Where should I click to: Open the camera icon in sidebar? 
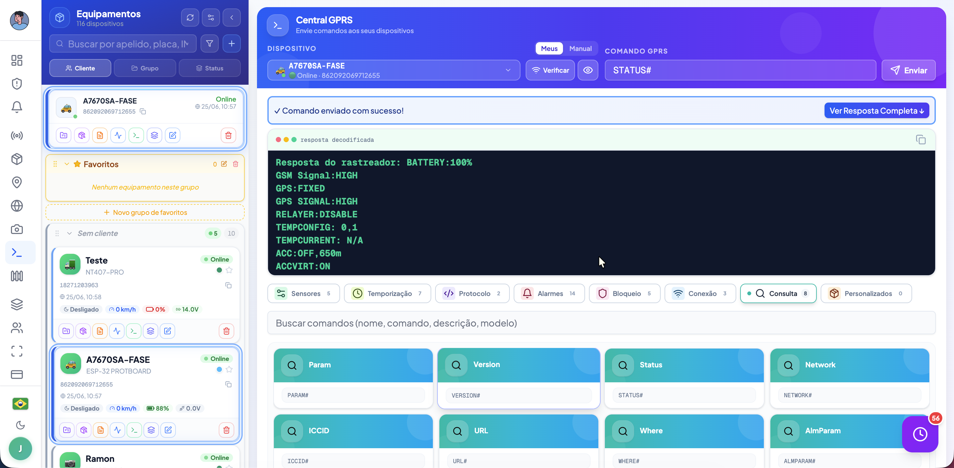pyautogui.click(x=17, y=229)
